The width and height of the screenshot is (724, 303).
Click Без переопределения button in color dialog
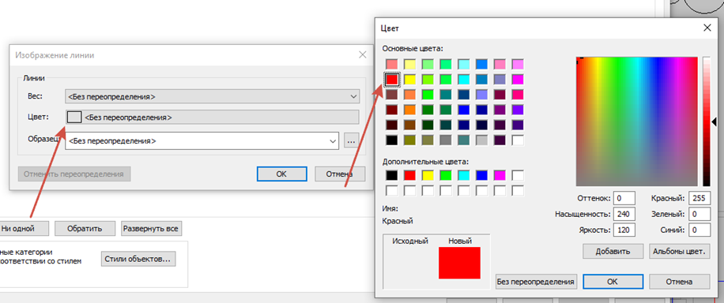click(536, 282)
